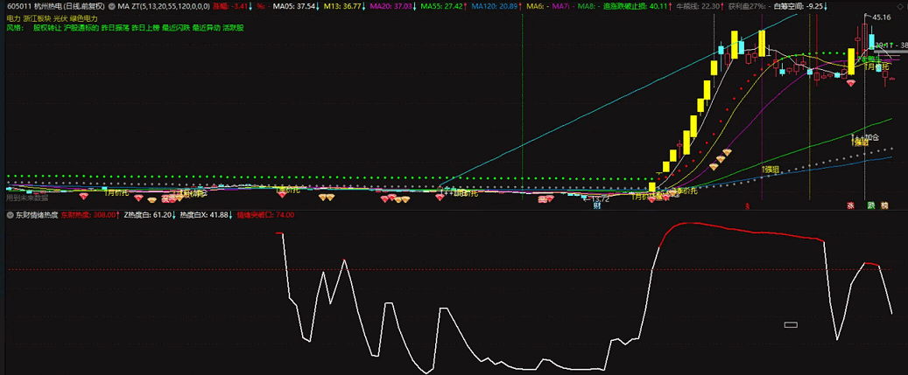Click the 热度白X: 41.88 value
Screen dimensions: 908x375
(206, 215)
